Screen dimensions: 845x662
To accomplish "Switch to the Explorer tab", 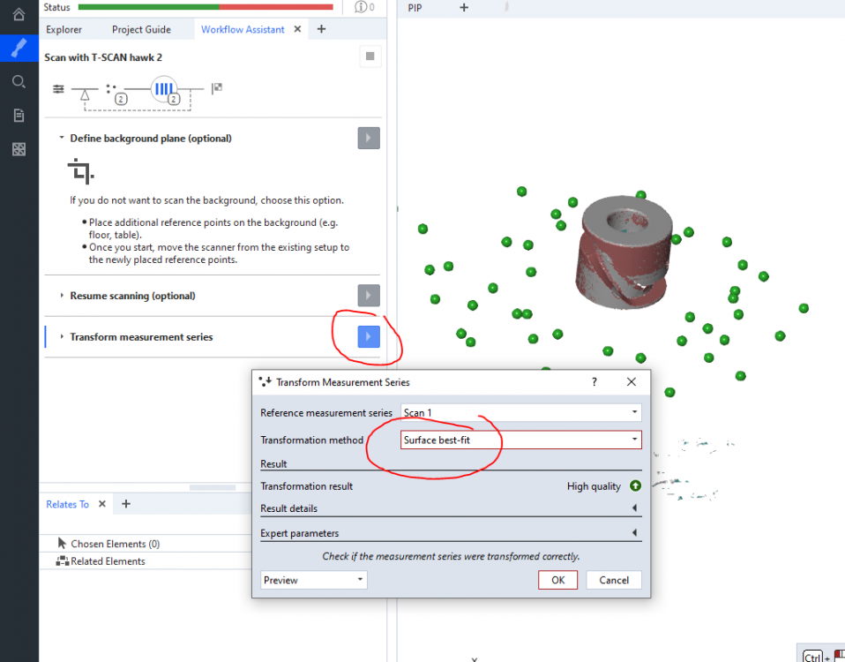I will (64, 29).
